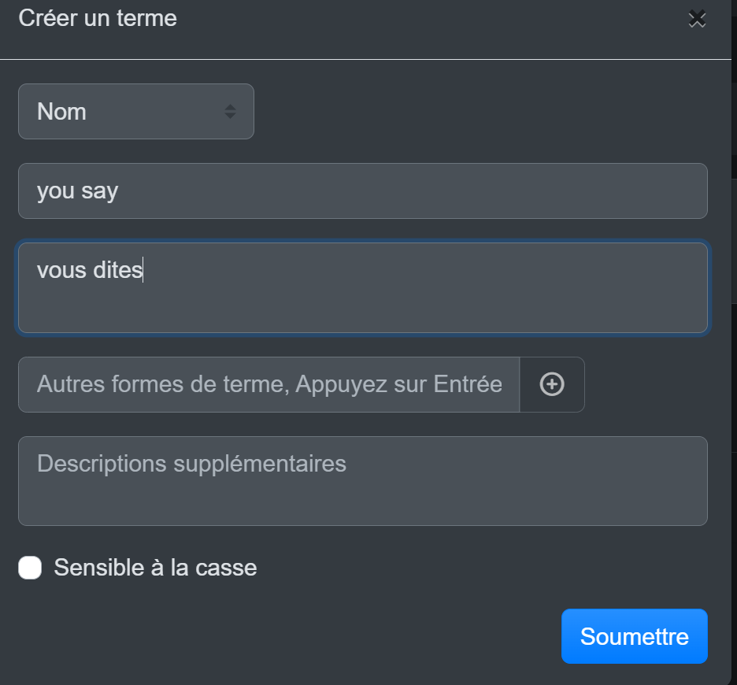Image resolution: width=737 pixels, height=685 pixels.
Task: Select the word Nom in the selector
Action: point(61,112)
